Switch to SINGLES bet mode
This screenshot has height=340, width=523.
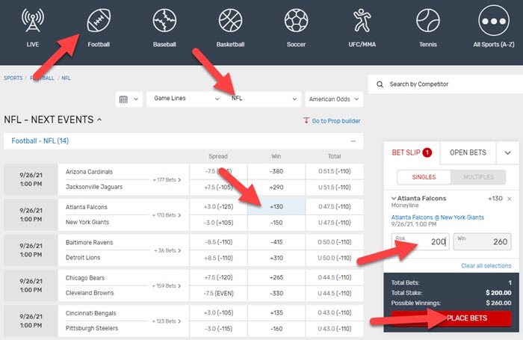click(423, 177)
